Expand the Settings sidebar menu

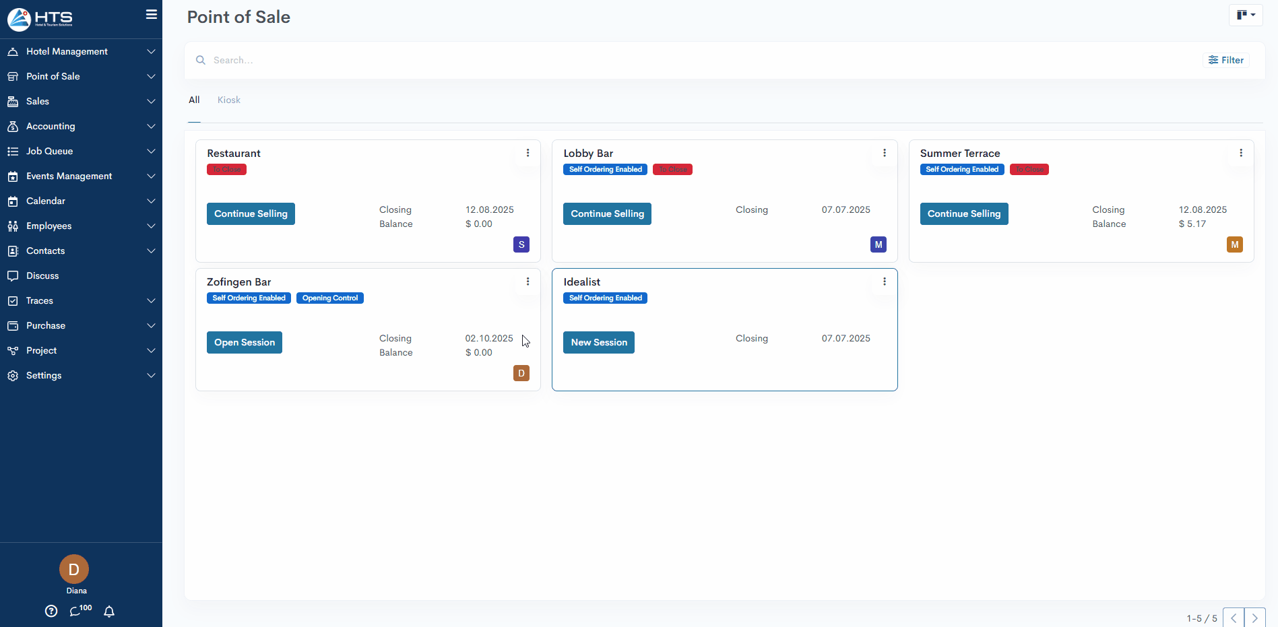point(81,375)
